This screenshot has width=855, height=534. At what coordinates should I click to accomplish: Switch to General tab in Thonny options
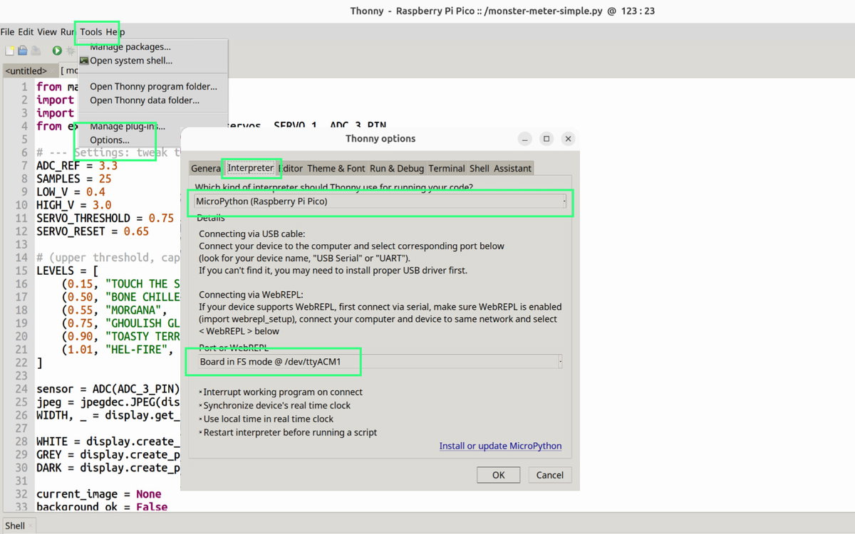(206, 168)
